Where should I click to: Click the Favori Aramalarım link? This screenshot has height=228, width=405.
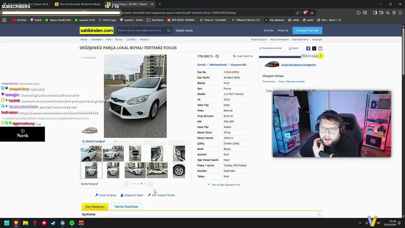pos(279,40)
